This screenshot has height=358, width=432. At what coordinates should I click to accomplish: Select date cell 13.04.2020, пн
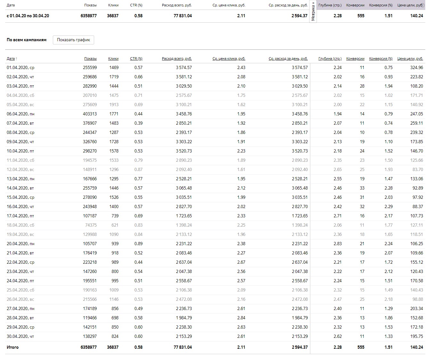click(20, 179)
